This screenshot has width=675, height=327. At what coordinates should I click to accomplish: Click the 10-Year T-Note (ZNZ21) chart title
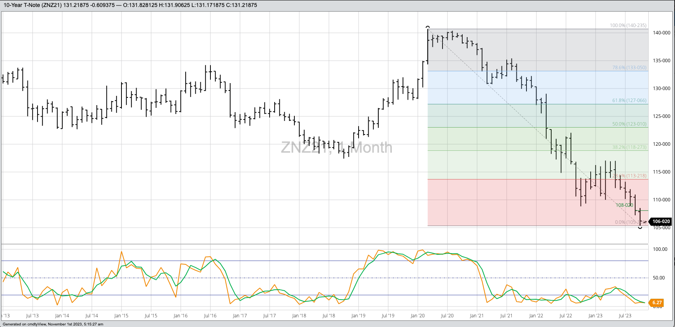pyautogui.click(x=32, y=5)
